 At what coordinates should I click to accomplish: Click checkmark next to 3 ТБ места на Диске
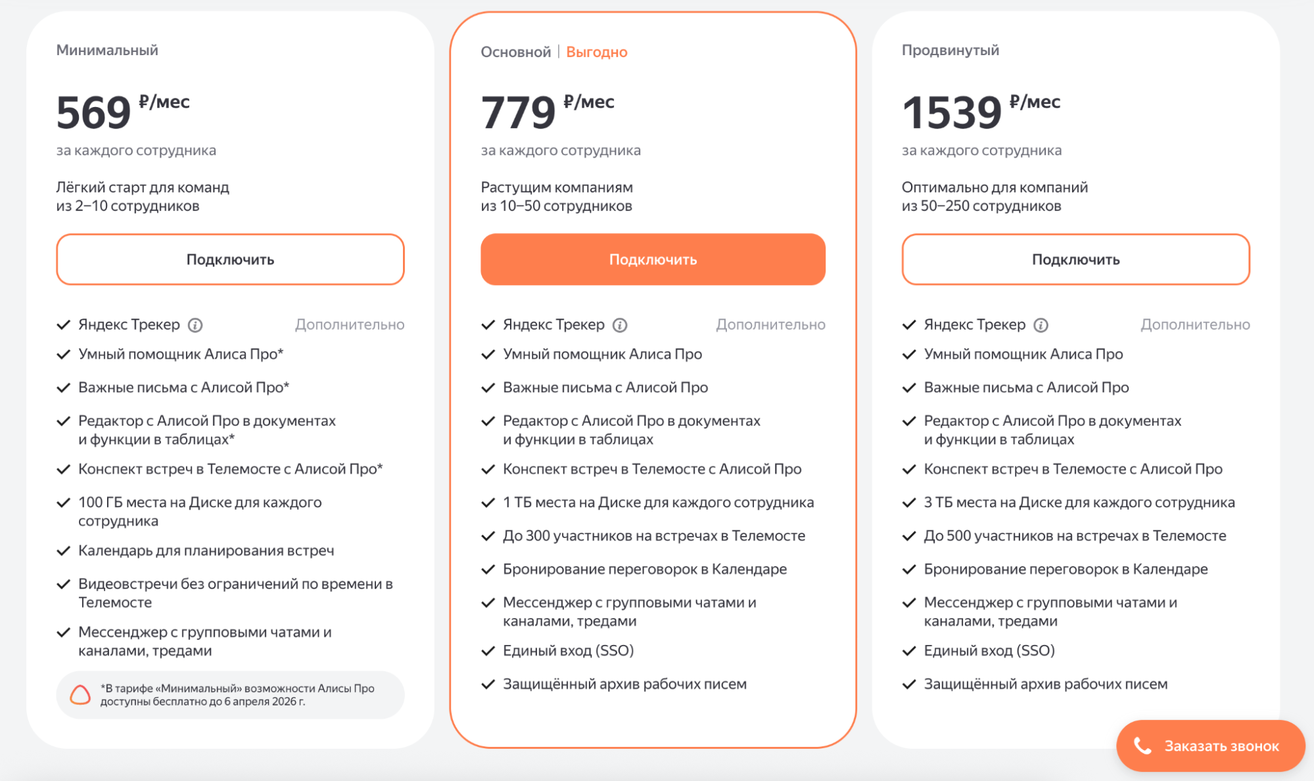(909, 503)
